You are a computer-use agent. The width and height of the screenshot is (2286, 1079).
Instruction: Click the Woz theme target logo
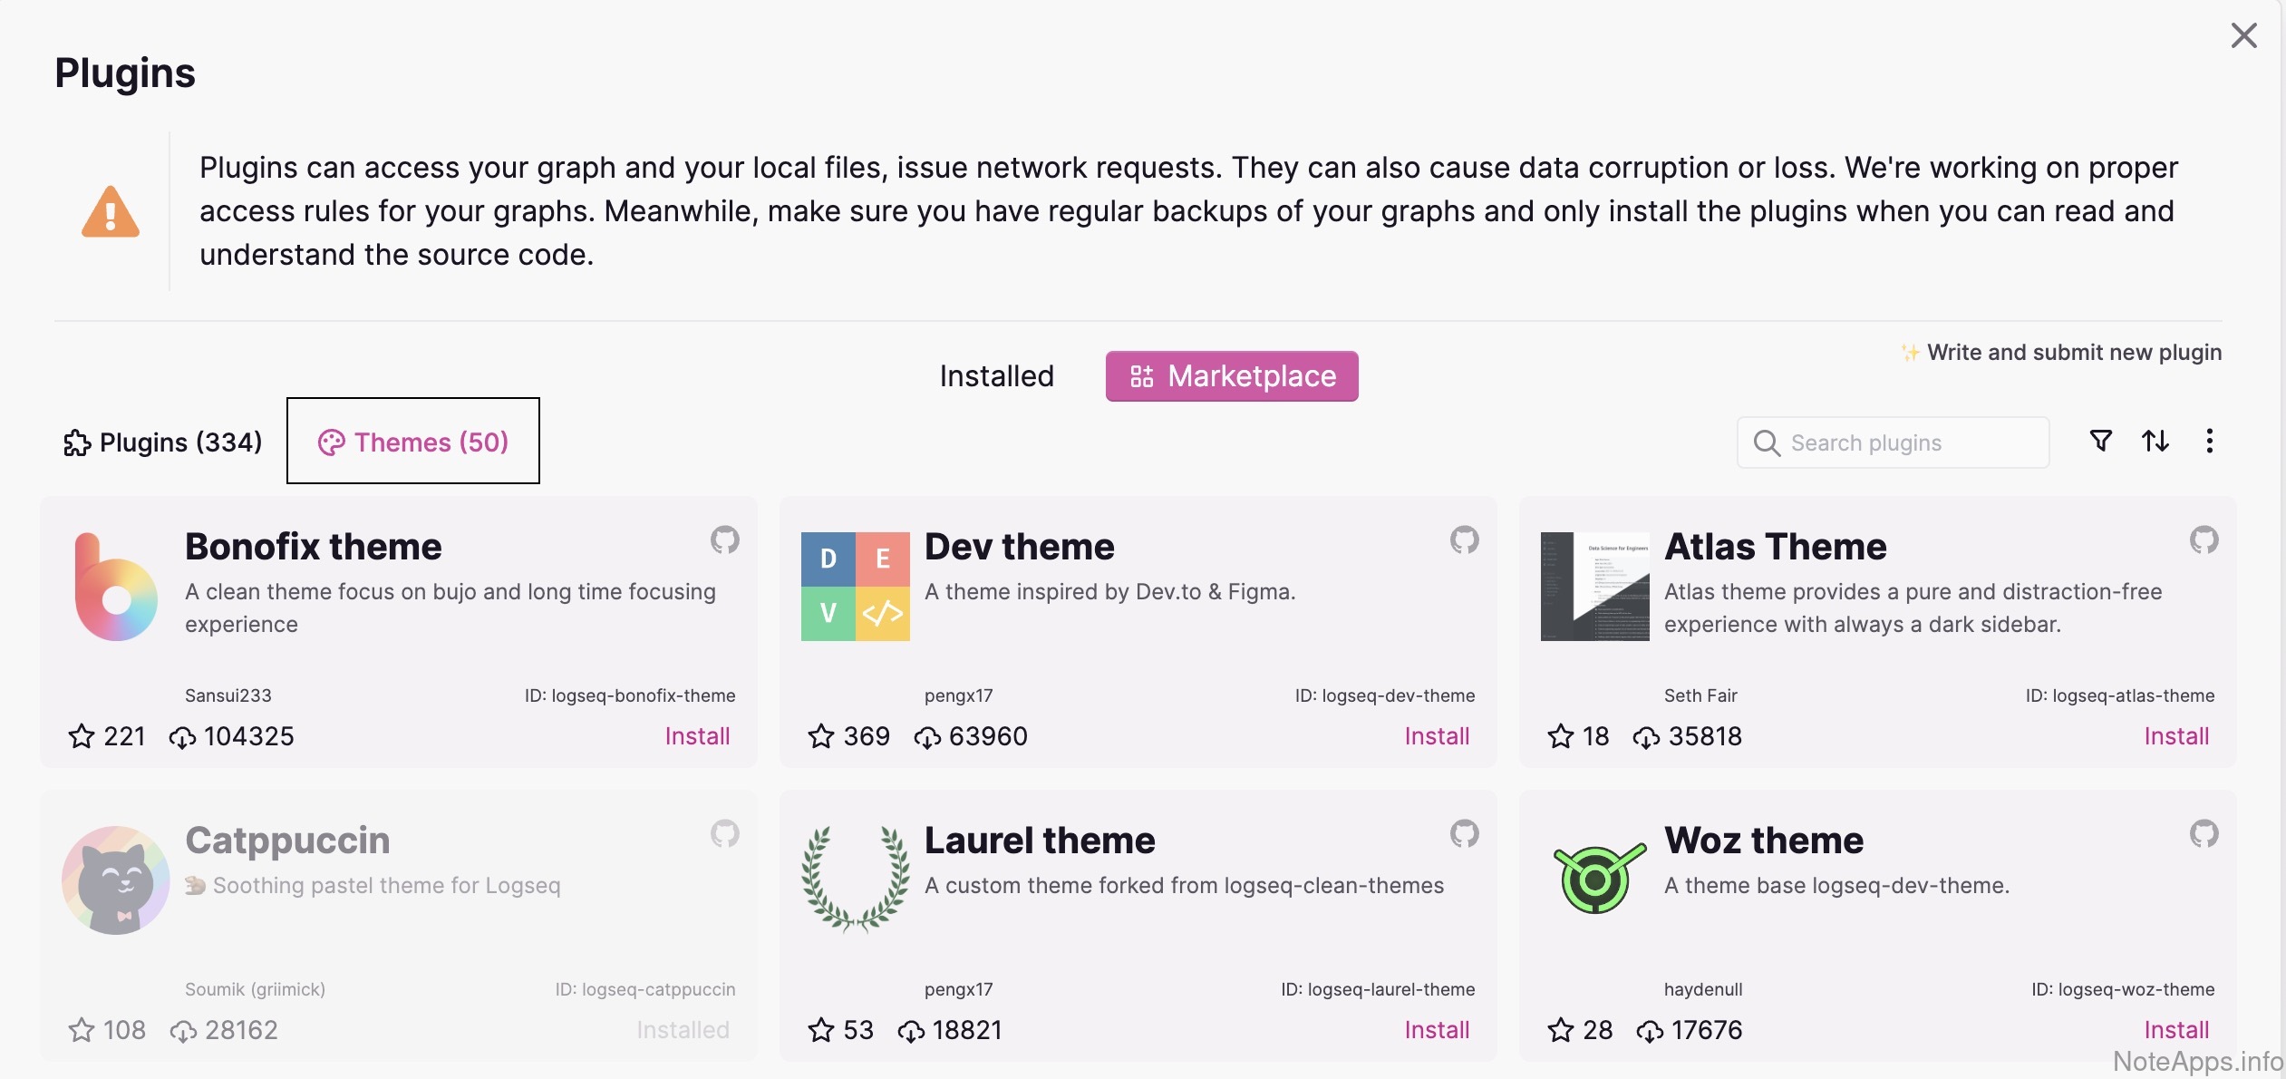pos(1597,879)
